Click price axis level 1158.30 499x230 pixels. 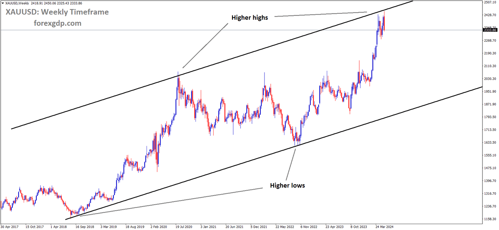pyautogui.click(x=490, y=219)
